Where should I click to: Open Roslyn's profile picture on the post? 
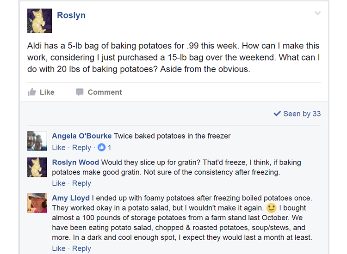point(40,21)
